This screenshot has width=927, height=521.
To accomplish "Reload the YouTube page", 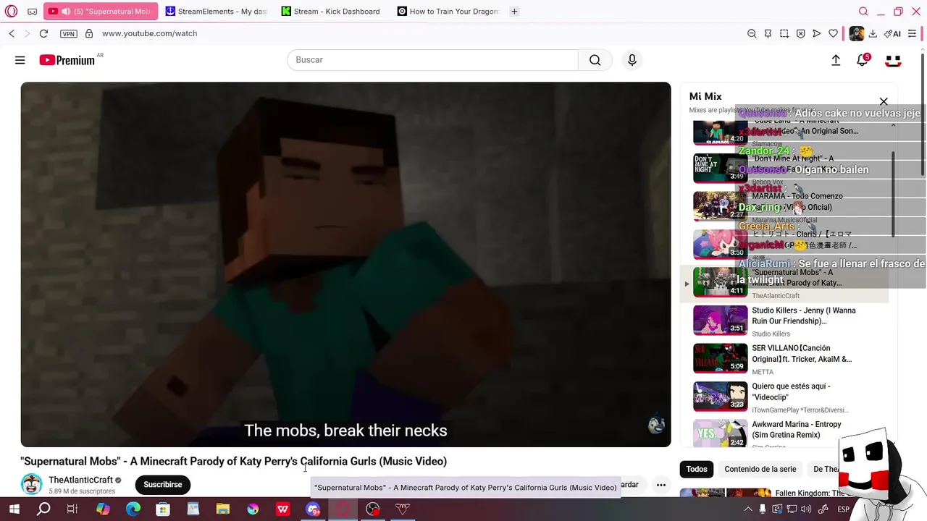I will 43,33.
